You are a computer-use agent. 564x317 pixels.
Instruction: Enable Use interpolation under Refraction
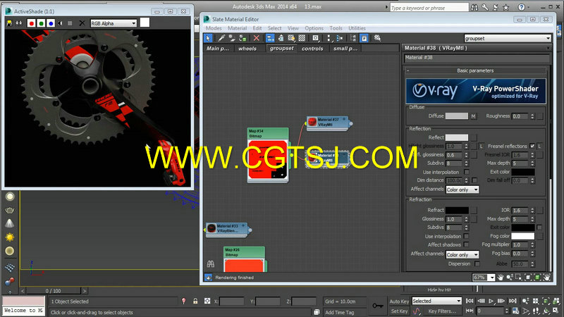[x=466, y=236]
